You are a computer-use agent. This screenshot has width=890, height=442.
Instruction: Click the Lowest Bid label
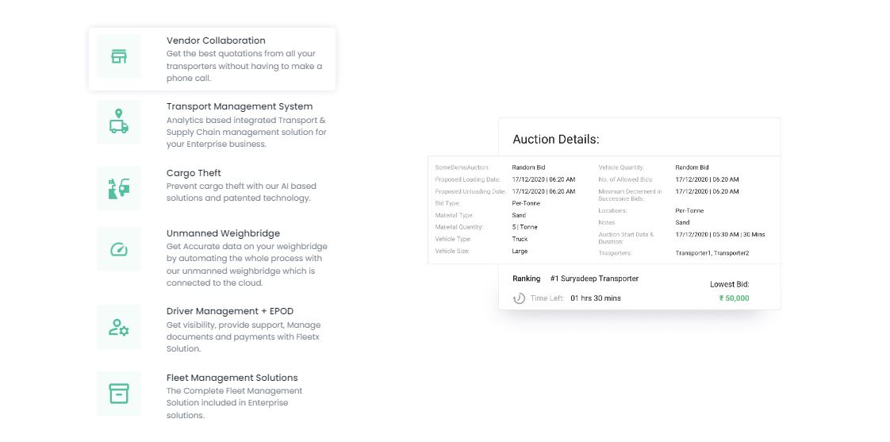pos(729,284)
